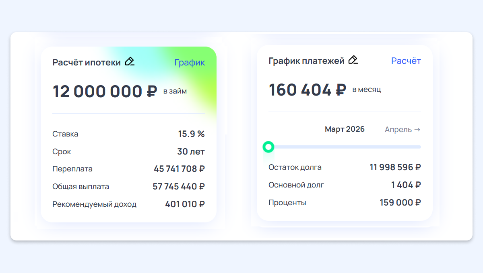Click the 160 404 ₽ monthly payment

coord(307,90)
